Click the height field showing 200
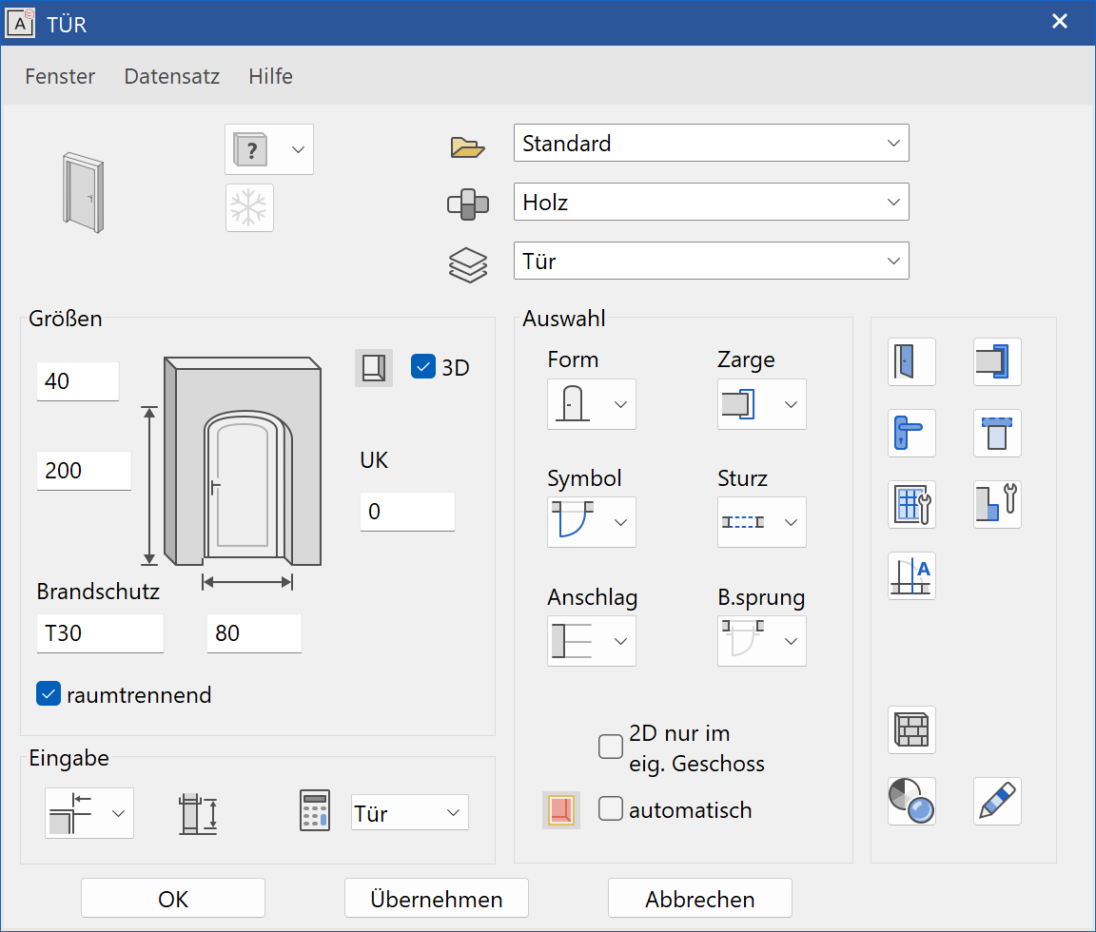The width and height of the screenshot is (1096, 932). tap(84, 470)
